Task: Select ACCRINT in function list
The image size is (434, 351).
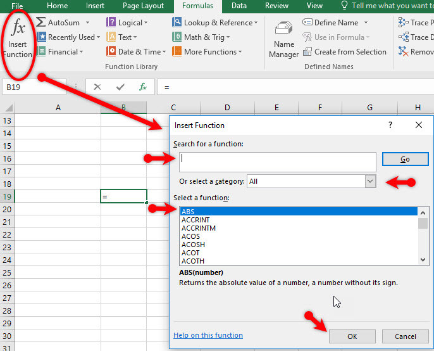Action: 299,220
